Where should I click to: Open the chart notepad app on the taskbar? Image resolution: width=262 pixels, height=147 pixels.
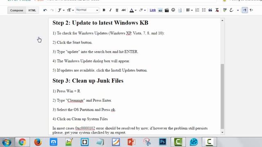[x=69, y=142]
